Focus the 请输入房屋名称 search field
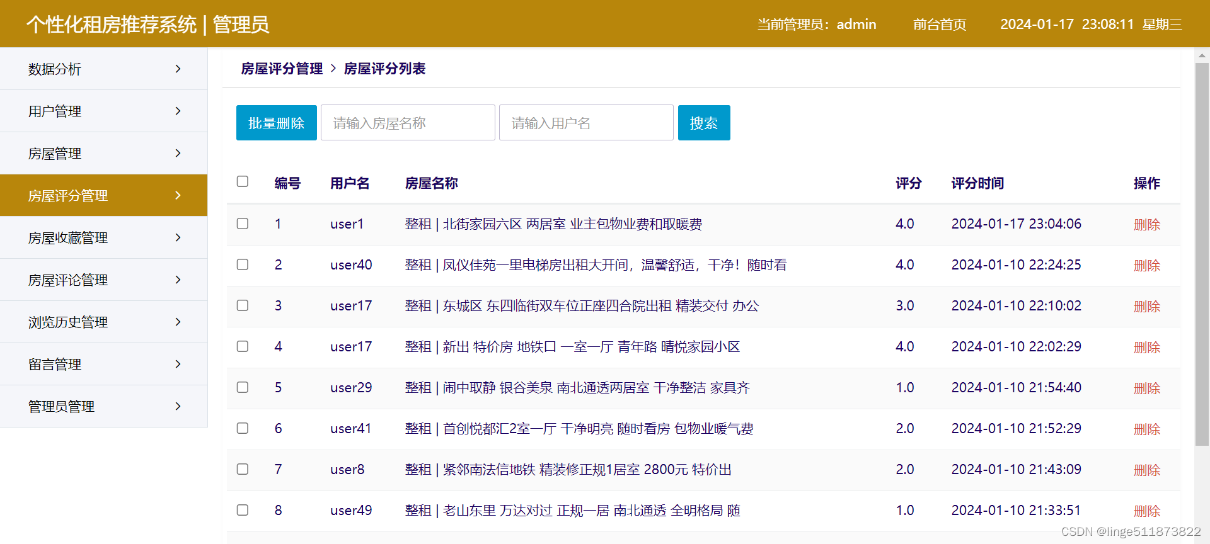This screenshot has height=544, width=1210. tap(408, 123)
